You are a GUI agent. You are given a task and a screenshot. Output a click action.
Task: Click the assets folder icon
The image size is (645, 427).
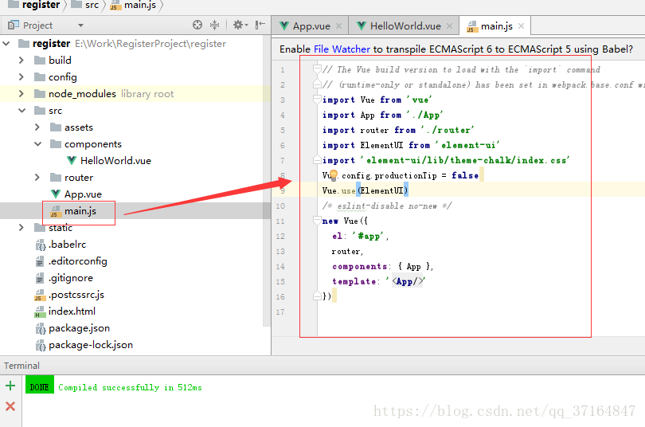56,127
